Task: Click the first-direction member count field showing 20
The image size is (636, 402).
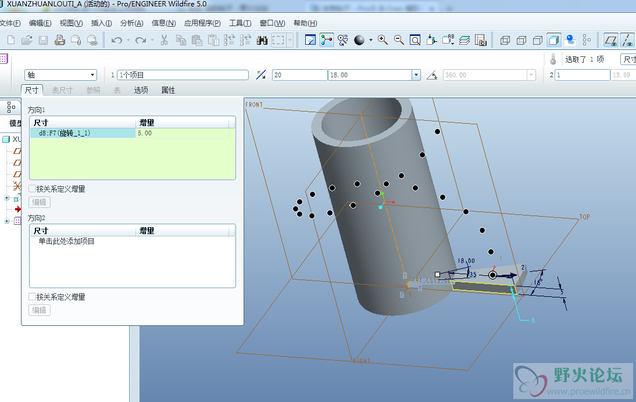Action: point(300,75)
